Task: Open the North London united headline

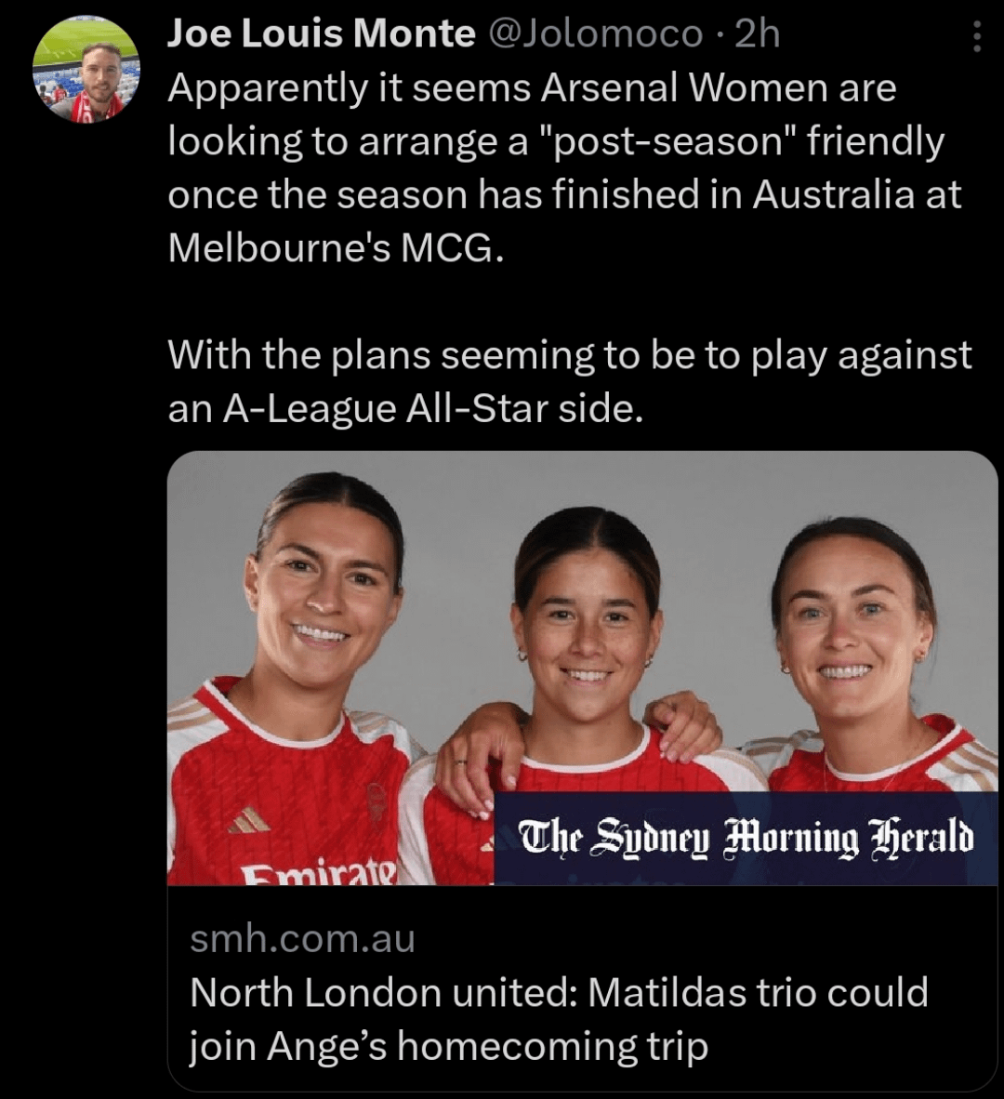Action: tap(559, 992)
